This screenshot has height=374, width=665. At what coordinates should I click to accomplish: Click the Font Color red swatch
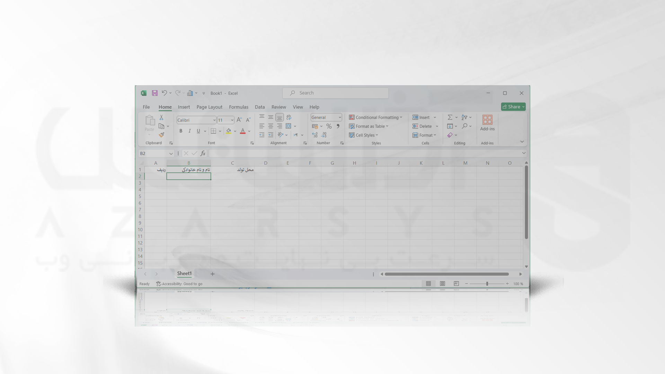(x=243, y=131)
